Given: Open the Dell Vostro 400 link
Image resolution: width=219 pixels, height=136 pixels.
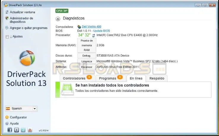Looking at the screenshot, I should coord(91,26).
